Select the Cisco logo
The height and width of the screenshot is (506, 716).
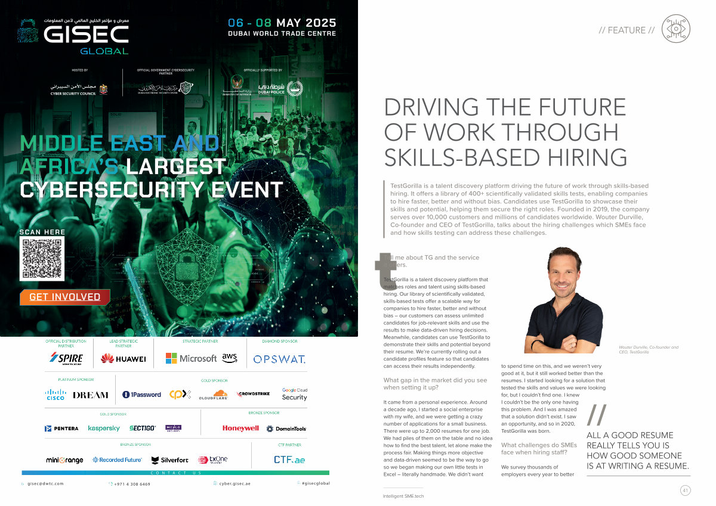pyautogui.click(x=55, y=394)
